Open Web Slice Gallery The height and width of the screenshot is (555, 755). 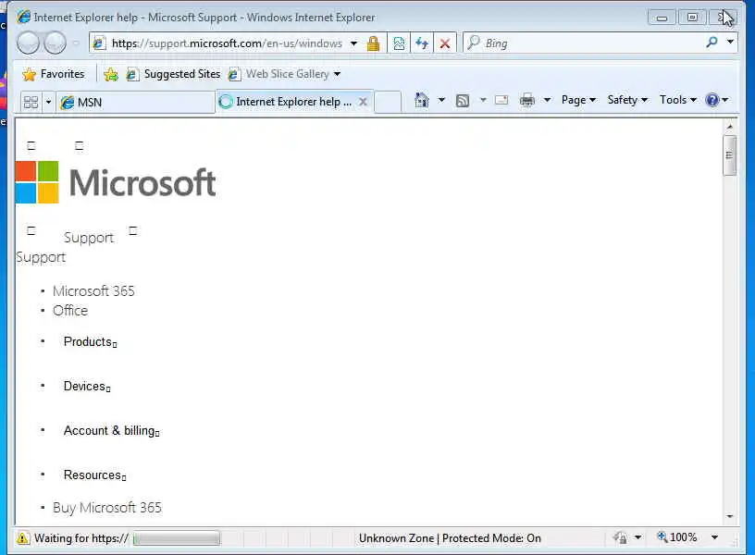(279, 74)
